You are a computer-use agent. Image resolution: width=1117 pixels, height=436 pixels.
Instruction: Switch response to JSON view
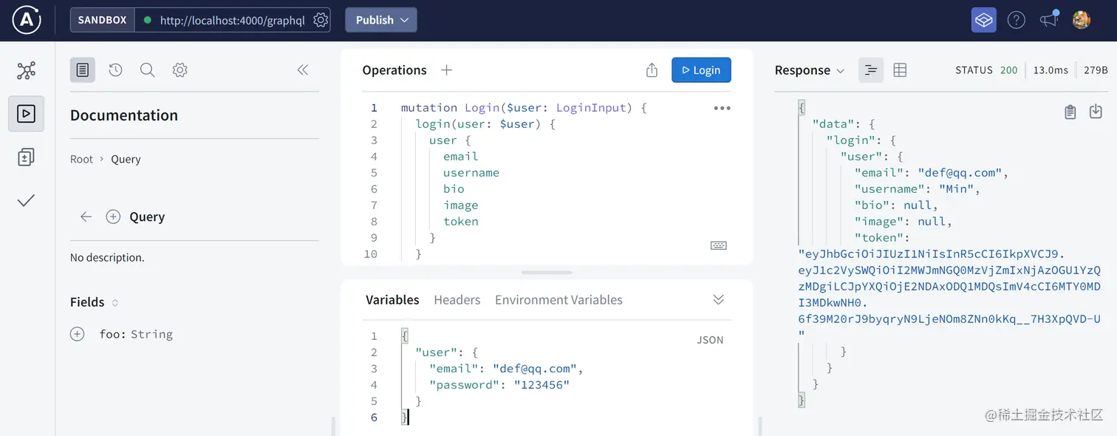pos(871,70)
